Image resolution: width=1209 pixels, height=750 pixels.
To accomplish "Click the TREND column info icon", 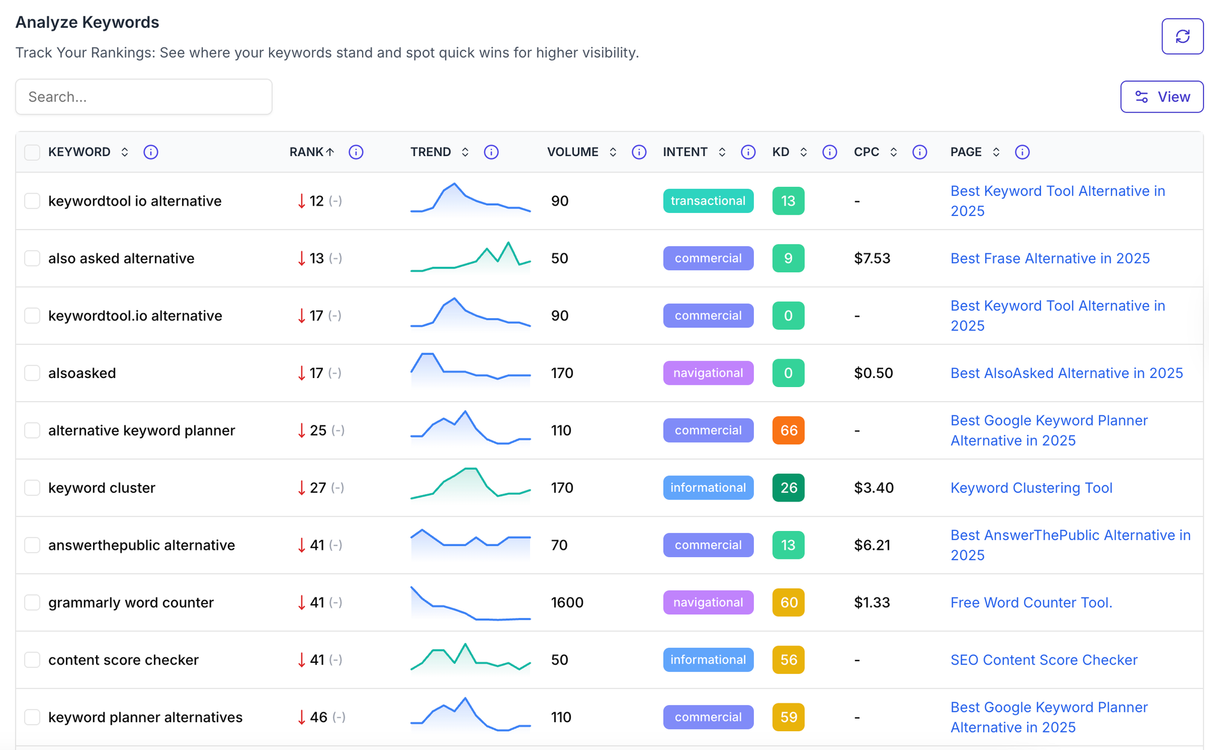I will 491,152.
